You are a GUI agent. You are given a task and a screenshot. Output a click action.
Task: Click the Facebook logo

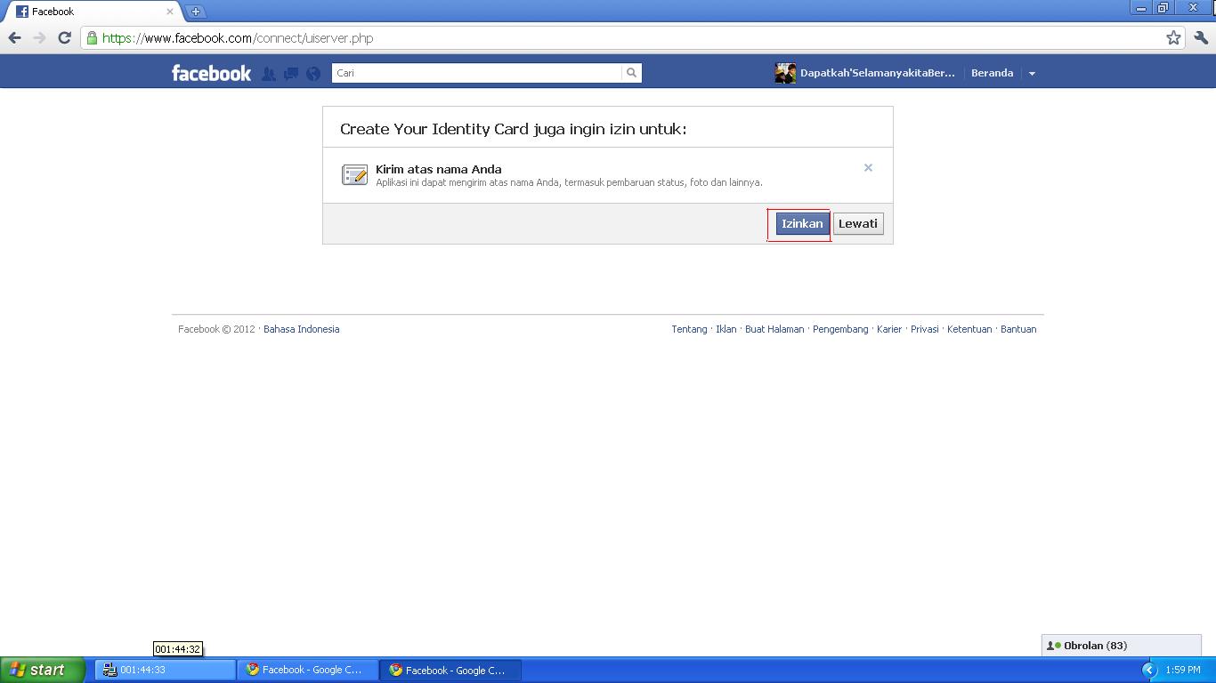(x=212, y=73)
